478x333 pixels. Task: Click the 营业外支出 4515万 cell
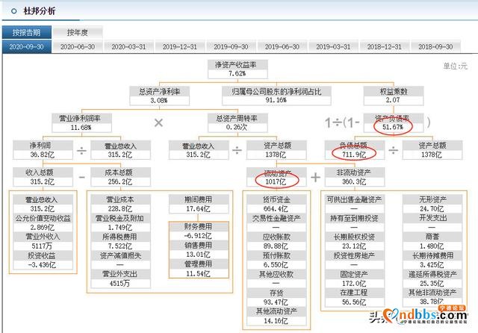pyautogui.click(x=120, y=278)
